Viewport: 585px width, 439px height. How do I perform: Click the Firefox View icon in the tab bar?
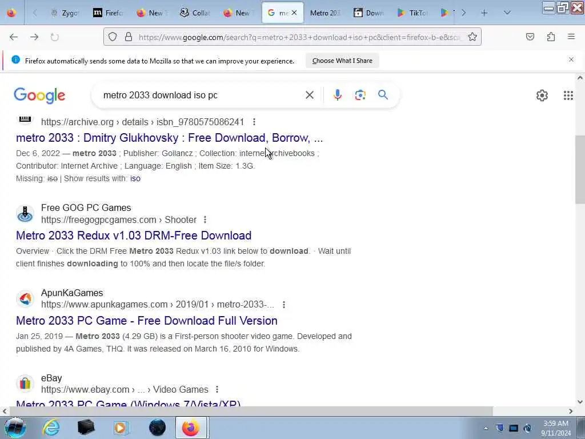coord(11,13)
